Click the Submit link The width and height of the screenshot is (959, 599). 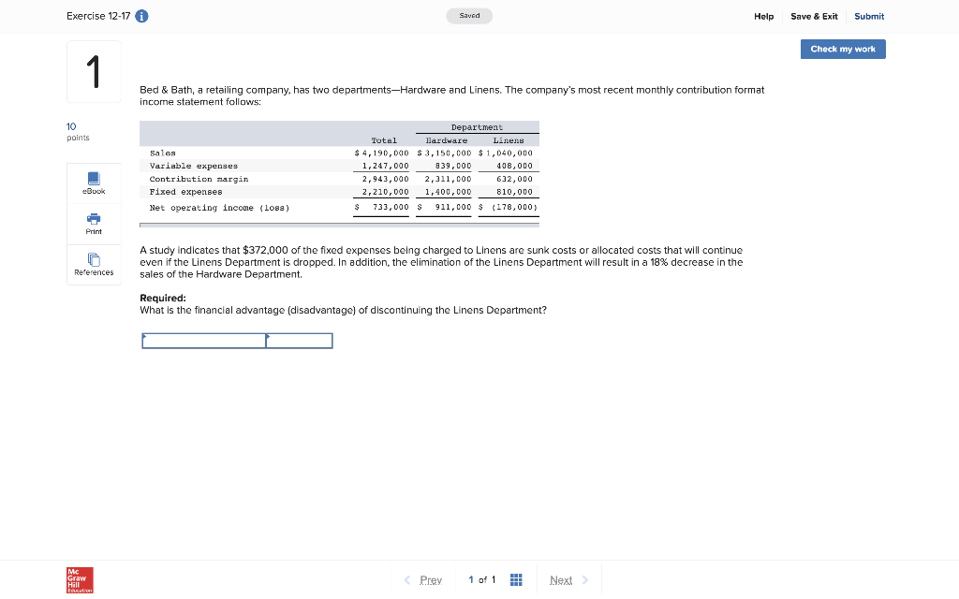tap(868, 16)
